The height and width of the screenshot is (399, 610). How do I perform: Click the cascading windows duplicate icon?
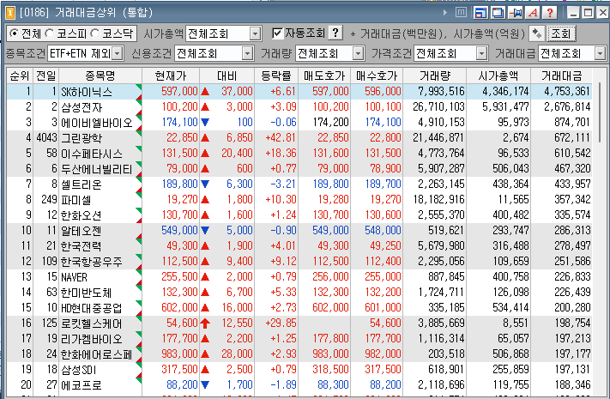pos(498,13)
